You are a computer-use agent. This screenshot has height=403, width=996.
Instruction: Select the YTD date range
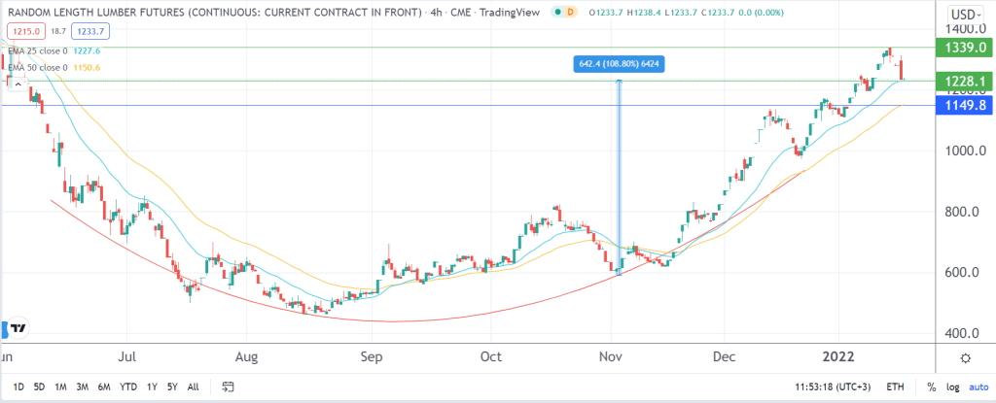(x=128, y=386)
